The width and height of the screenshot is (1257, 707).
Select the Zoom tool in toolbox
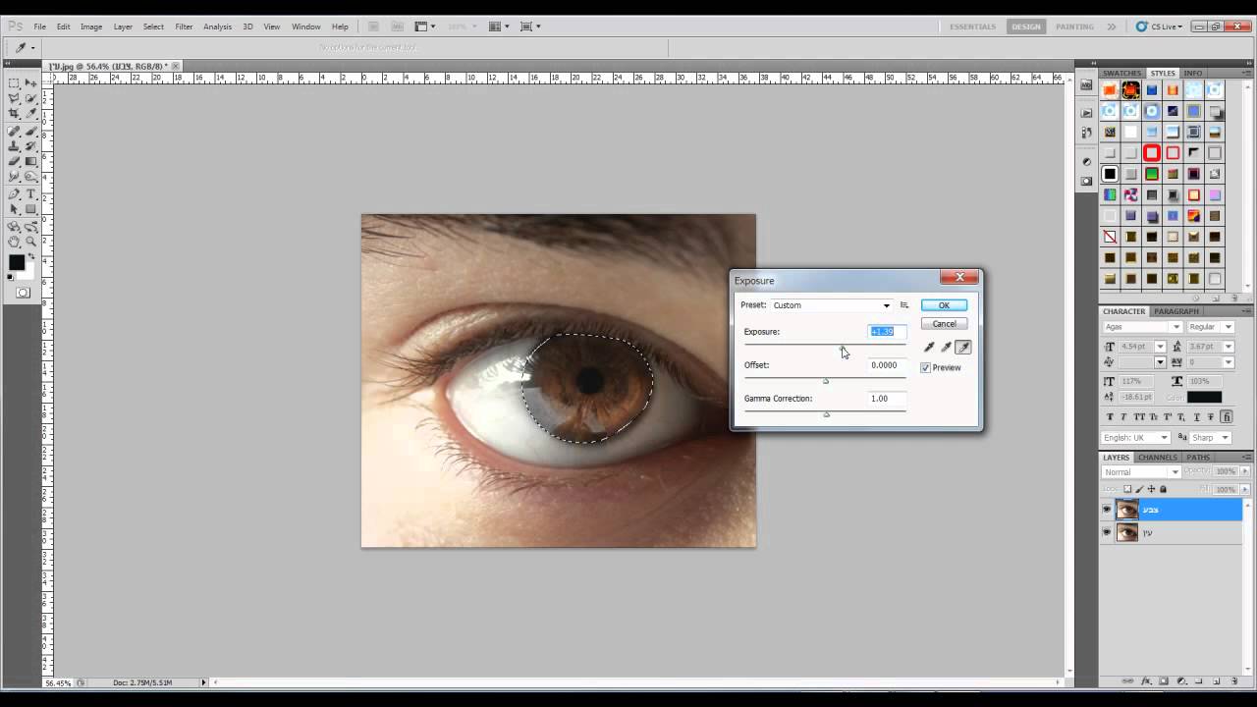(x=30, y=242)
